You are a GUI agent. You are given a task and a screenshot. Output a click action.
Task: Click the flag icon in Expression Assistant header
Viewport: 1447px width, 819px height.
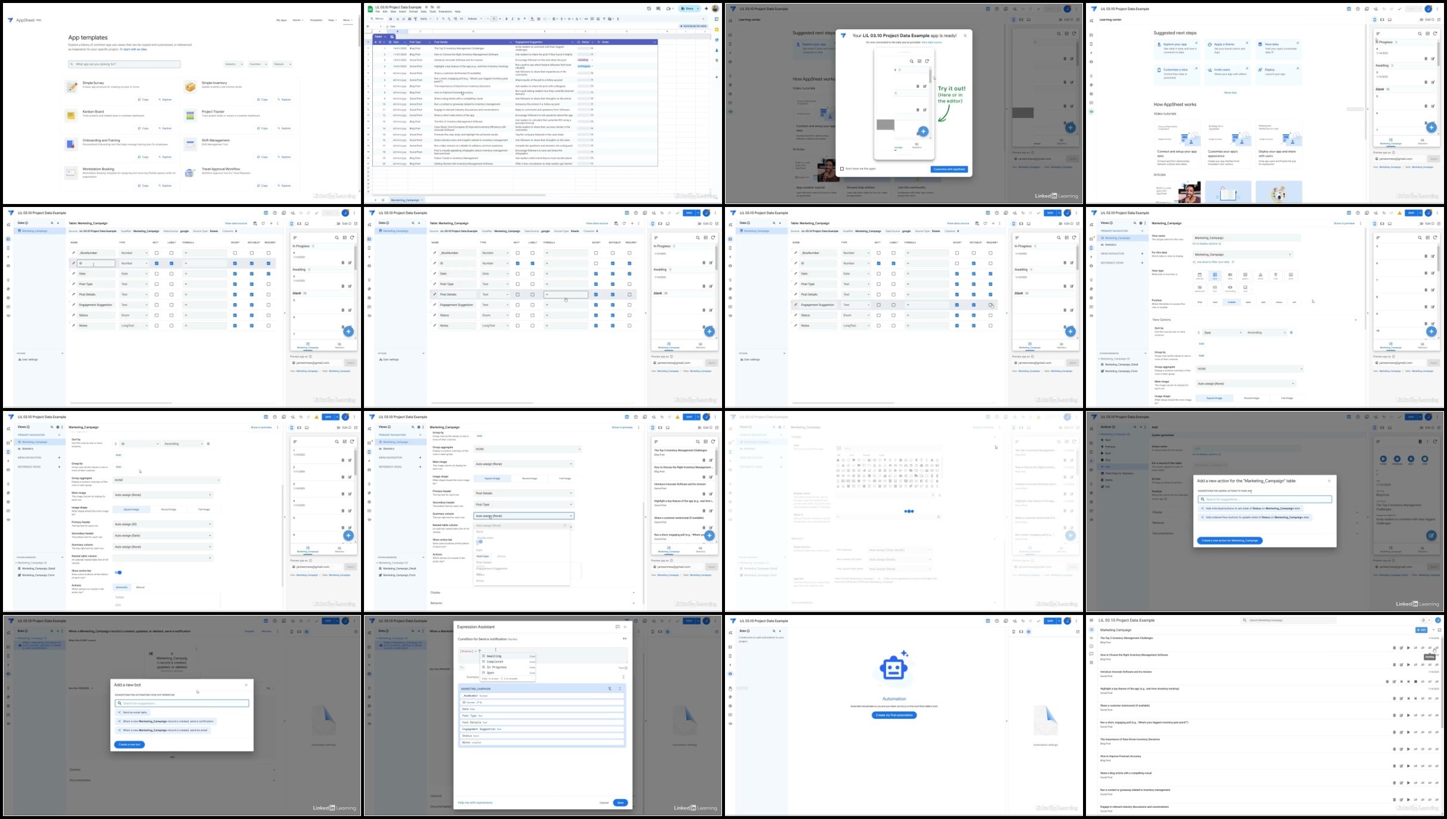point(617,627)
